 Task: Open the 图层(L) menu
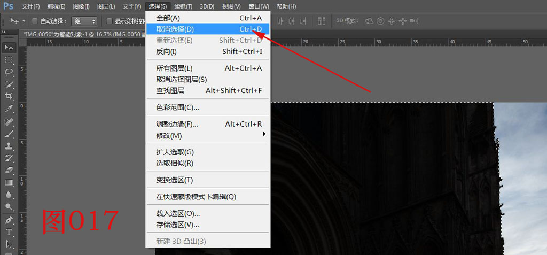click(106, 6)
